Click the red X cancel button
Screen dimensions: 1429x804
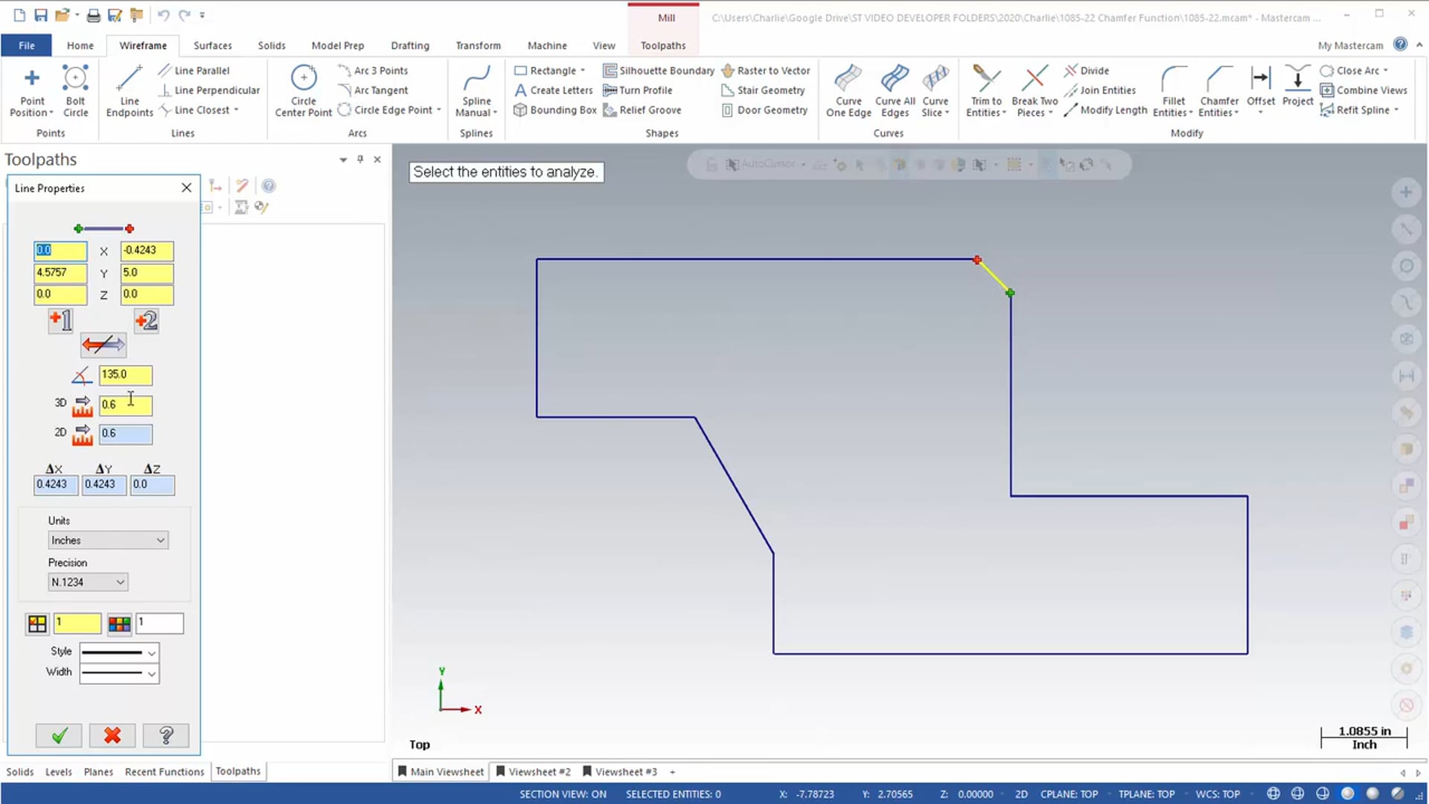click(112, 736)
